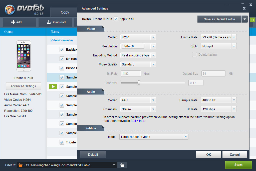Click the orange folder icon in Save to
This screenshot has width=256, height=171.
pos(21,165)
